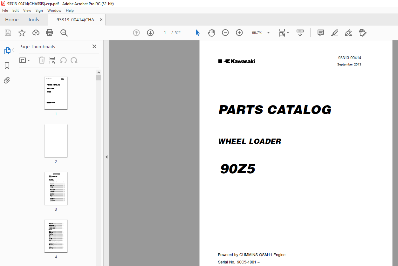398x266 pixels.
Task: Click the extract pages scissors icon
Action: point(52,60)
